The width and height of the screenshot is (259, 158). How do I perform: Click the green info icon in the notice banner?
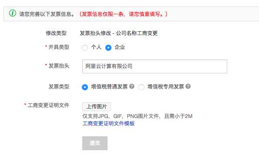click(x=13, y=13)
